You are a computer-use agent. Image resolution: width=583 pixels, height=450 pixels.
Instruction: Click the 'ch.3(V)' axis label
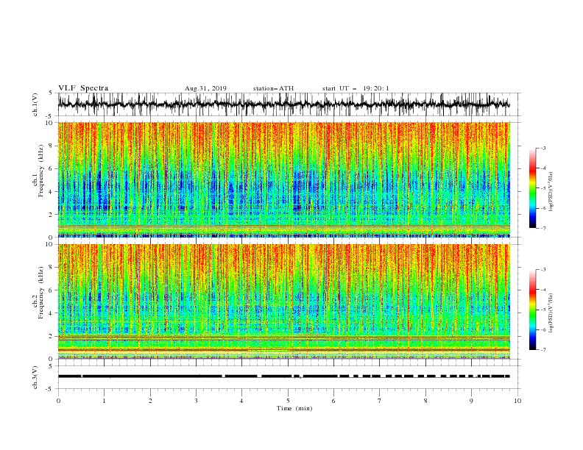35,377
